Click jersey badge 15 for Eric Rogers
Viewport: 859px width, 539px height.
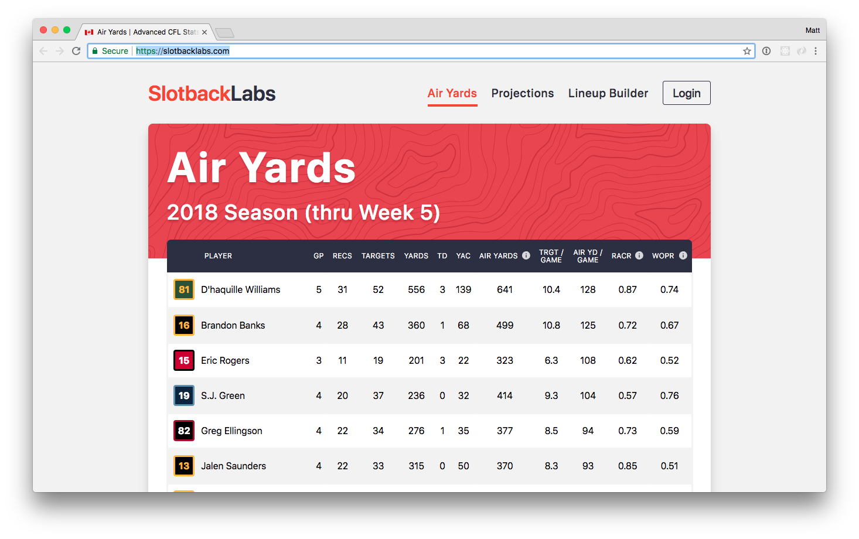[x=184, y=360]
